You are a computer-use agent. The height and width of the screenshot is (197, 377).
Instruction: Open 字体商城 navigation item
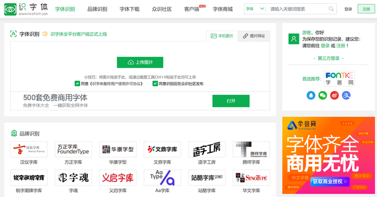tap(222, 9)
